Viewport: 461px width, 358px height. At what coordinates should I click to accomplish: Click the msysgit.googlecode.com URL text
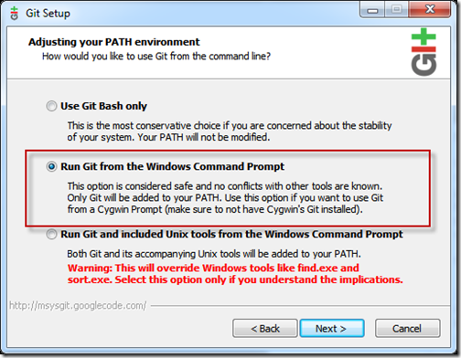click(x=78, y=305)
